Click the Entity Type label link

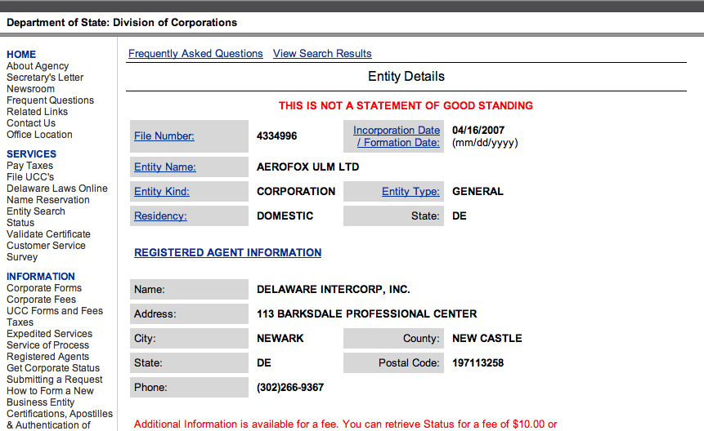pos(410,192)
